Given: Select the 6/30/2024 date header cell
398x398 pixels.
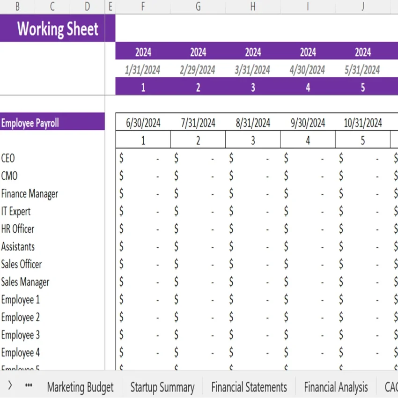Looking at the screenshot, I should (x=142, y=123).
